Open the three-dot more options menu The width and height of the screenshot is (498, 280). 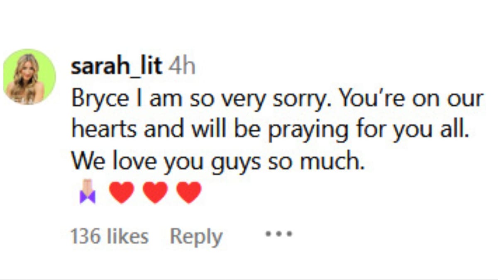[x=279, y=234]
